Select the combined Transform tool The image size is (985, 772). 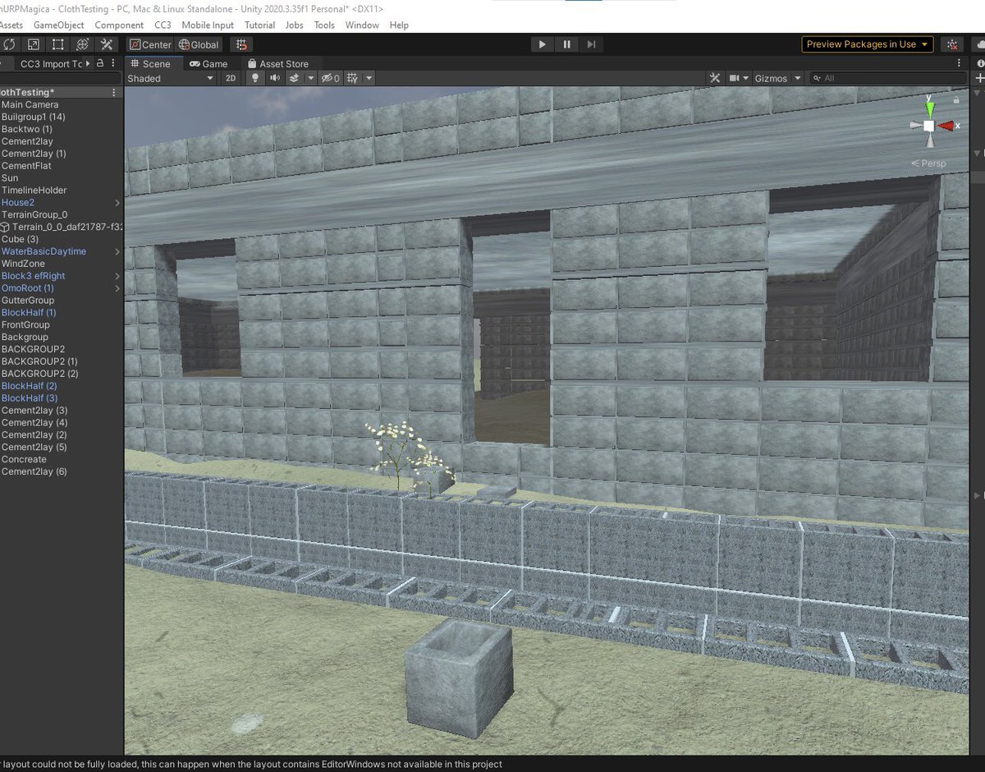pos(82,44)
